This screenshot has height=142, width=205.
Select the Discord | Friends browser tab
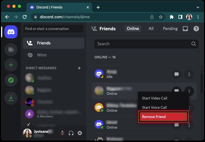59,7
